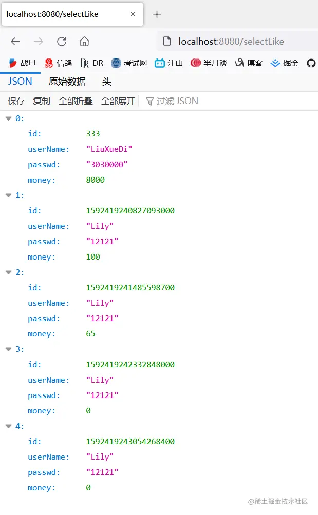Collapse JSON array item 2
318x515 pixels.
pos(9,272)
